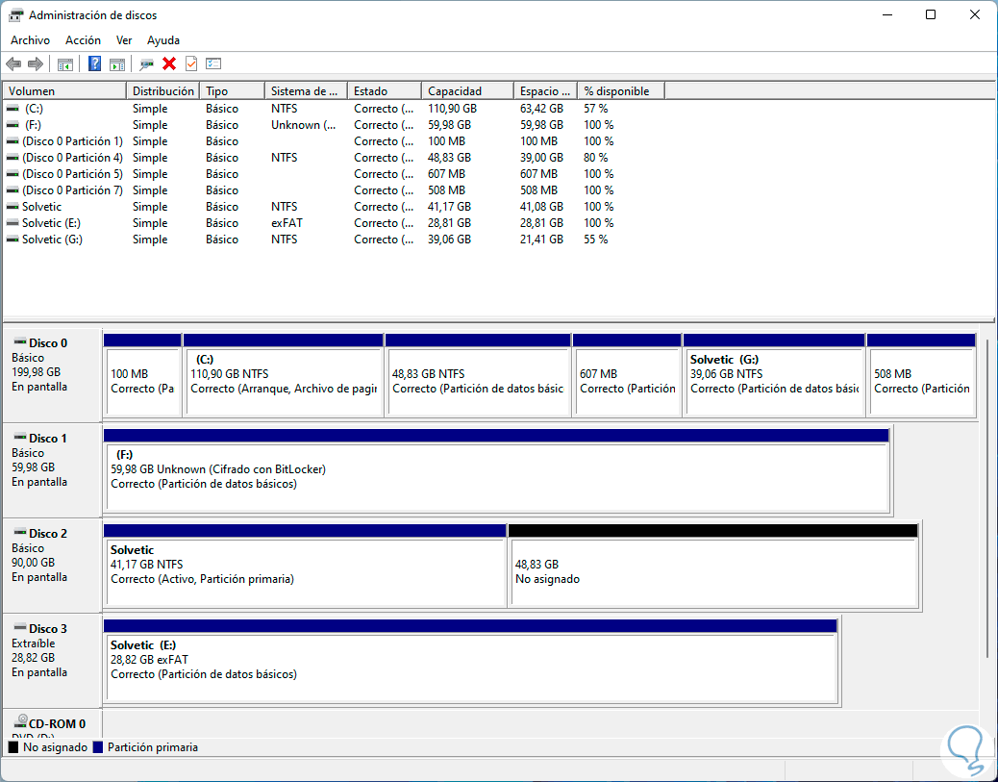Select Solvetic row with 41,17 GB capacity

click(334, 207)
